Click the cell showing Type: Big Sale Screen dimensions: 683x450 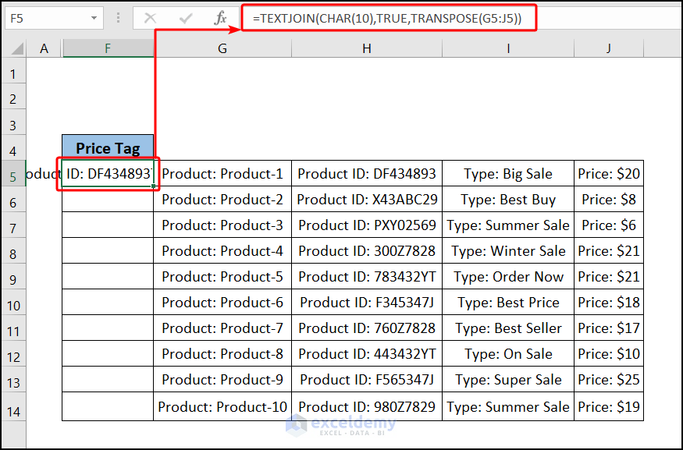(x=508, y=173)
